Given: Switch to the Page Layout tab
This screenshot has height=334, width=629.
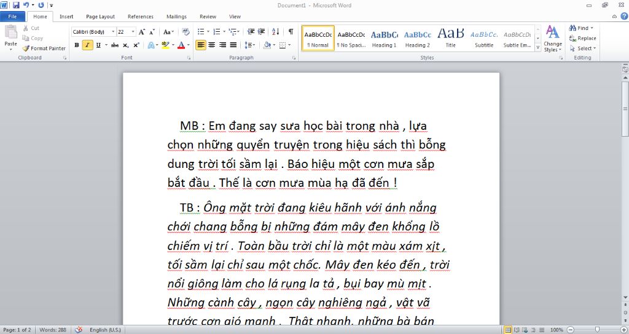Looking at the screenshot, I should coord(100,17).
